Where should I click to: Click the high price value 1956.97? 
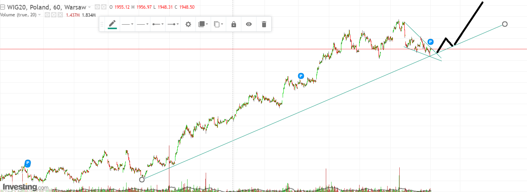tap(144, 7)
